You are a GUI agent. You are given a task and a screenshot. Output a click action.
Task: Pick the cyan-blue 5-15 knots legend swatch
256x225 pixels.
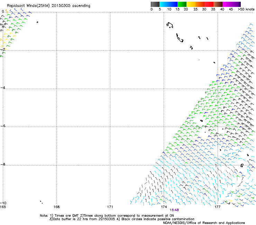pos(168,4)
